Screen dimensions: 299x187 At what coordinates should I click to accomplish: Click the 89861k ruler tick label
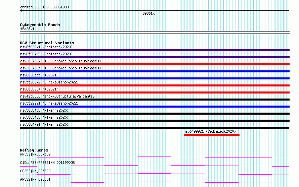pyautogui.click(x=148, y=13)
